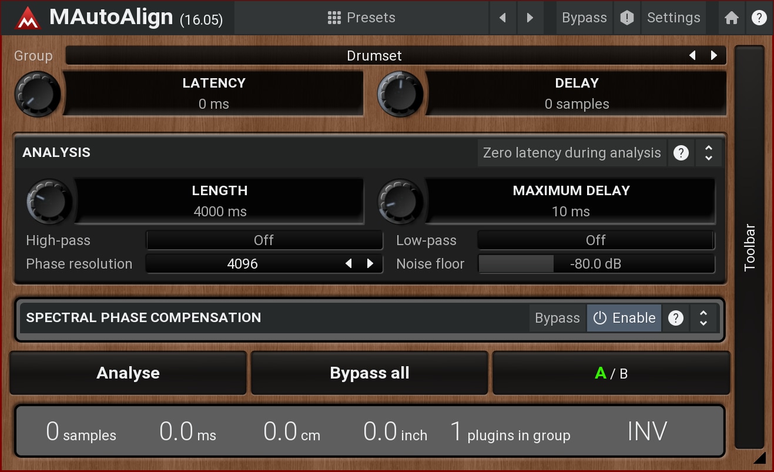The width and height of the screenshot is (774, 472).
Task: Click the ANALYSIS section header
Action: point(56,152)
